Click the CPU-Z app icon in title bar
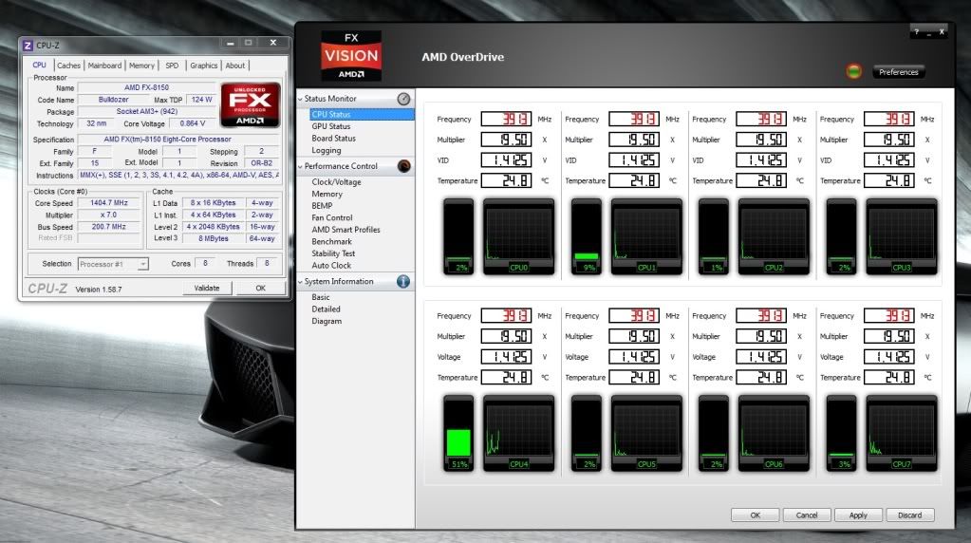Viewport: 971px width, 543px height. 28,46
